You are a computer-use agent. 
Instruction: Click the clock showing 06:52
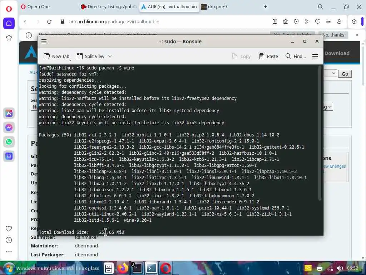[x=352, y=268]
